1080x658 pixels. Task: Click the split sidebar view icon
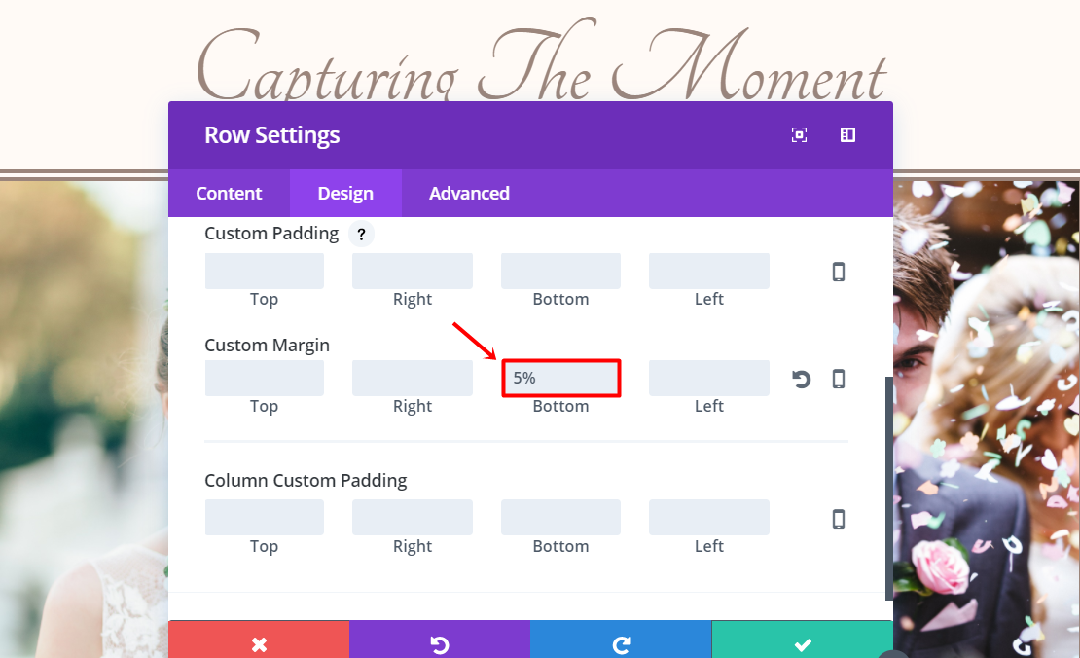[847, 135]
